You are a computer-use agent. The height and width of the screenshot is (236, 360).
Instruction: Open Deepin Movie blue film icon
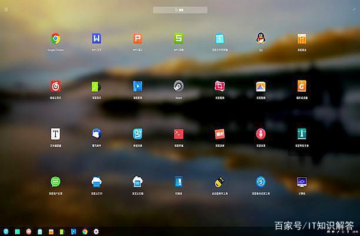point(138,86)
